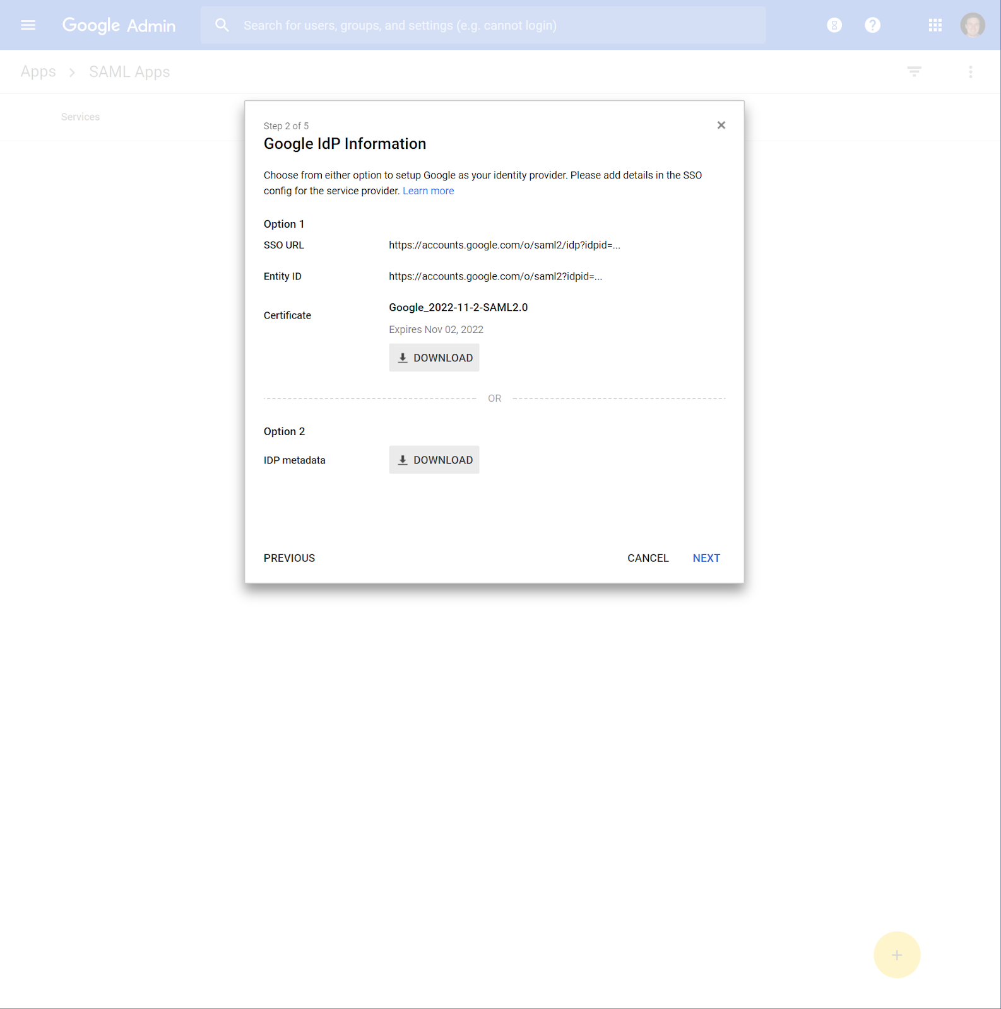The width and height of the screenshot is (1001, 1009).
Task: Close the Google IdP Information dialog
Action: tap(721, 125)
